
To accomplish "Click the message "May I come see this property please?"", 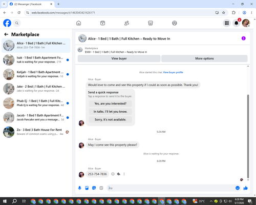I will tap(113, 145).
